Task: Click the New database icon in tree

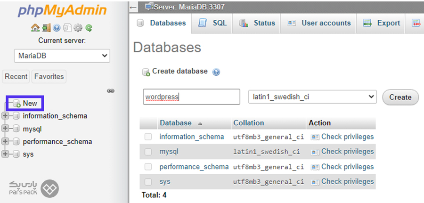Action: point(17,103)
